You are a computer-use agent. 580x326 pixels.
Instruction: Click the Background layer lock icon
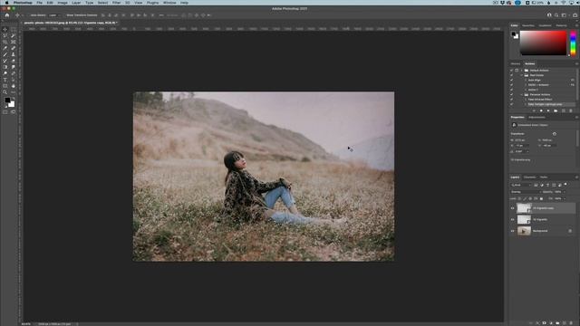[570, 231]
